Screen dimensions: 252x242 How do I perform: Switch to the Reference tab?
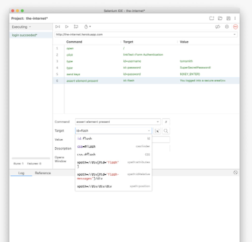pos(43,173)
